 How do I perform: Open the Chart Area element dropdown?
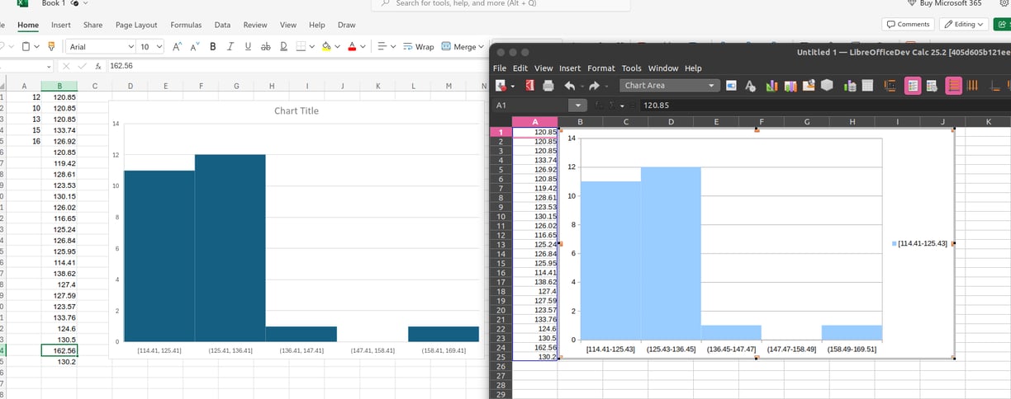coord(671,86)
